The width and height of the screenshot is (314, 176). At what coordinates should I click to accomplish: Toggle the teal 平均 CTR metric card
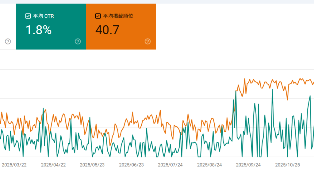tap(51, 27)
